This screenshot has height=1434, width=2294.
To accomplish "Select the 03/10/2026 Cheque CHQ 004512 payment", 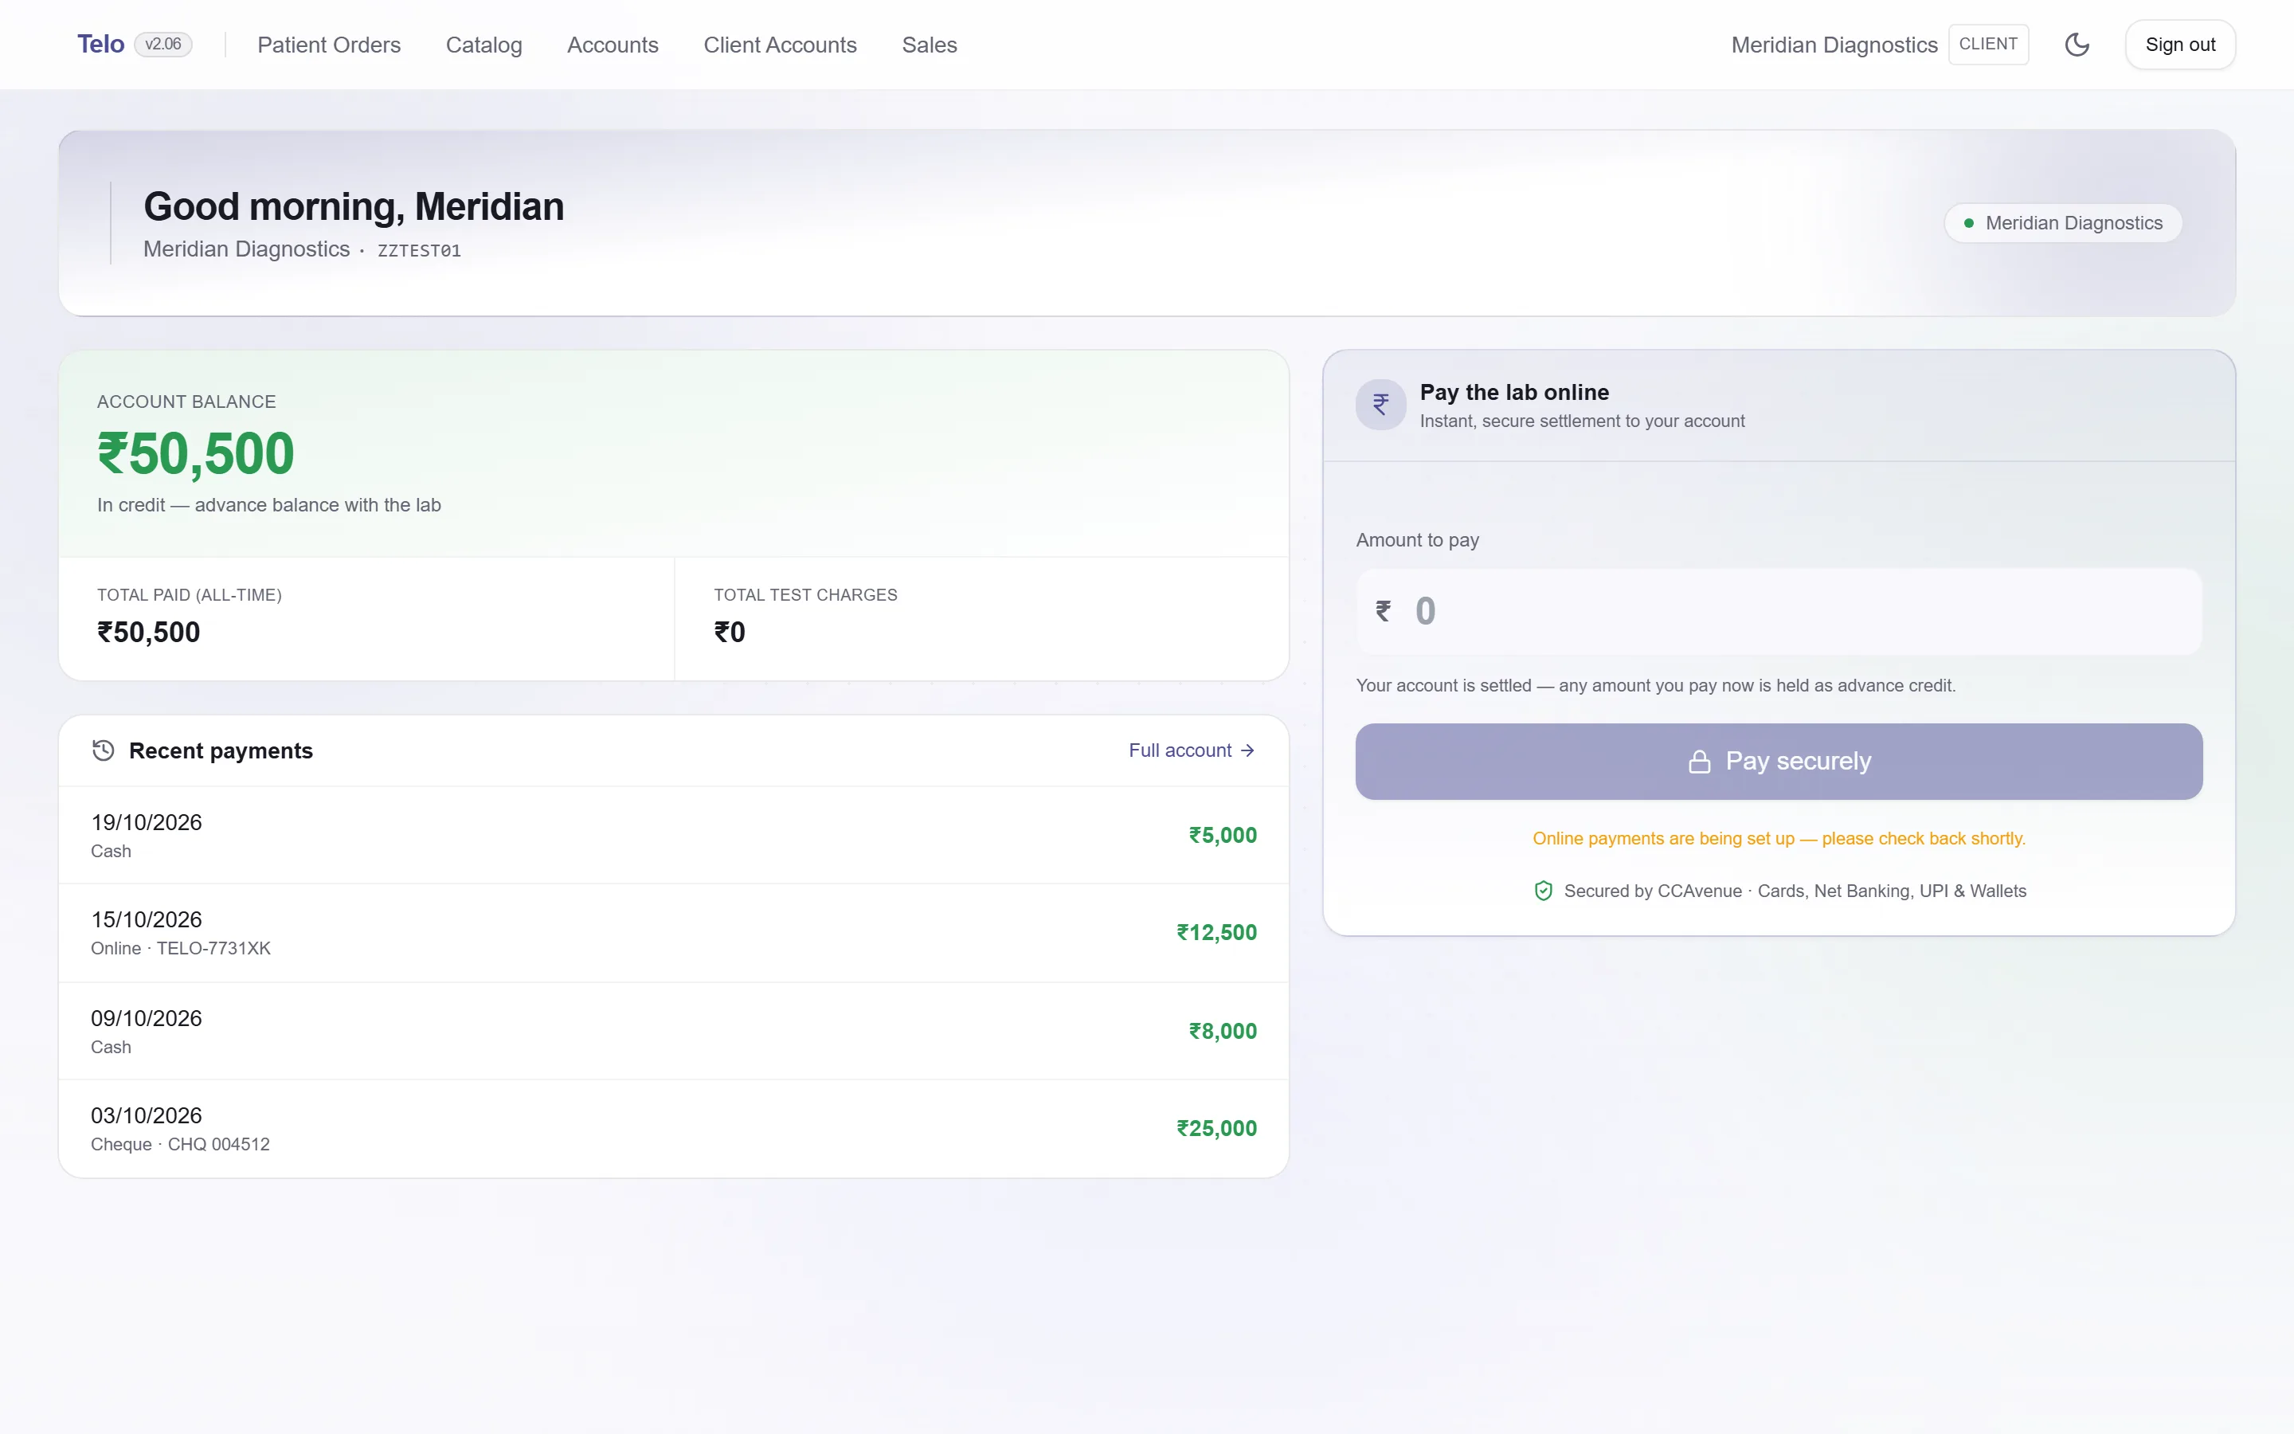I will point(673,1129).
